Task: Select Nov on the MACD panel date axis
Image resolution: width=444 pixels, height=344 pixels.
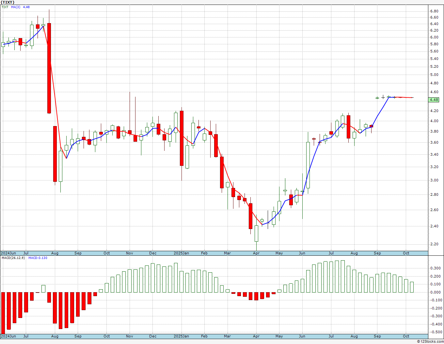Action: [x=130, y=336]
